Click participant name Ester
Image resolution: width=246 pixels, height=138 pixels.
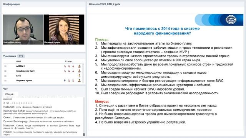click(19, 76)
